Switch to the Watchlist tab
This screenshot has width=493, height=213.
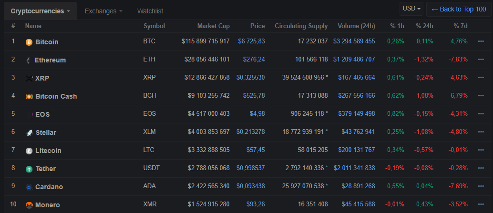coord(150,11)
